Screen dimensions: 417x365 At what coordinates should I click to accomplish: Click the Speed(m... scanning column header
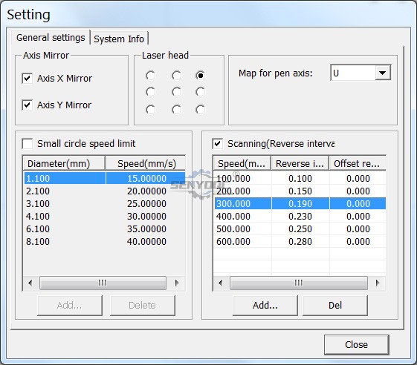[242, 163]
